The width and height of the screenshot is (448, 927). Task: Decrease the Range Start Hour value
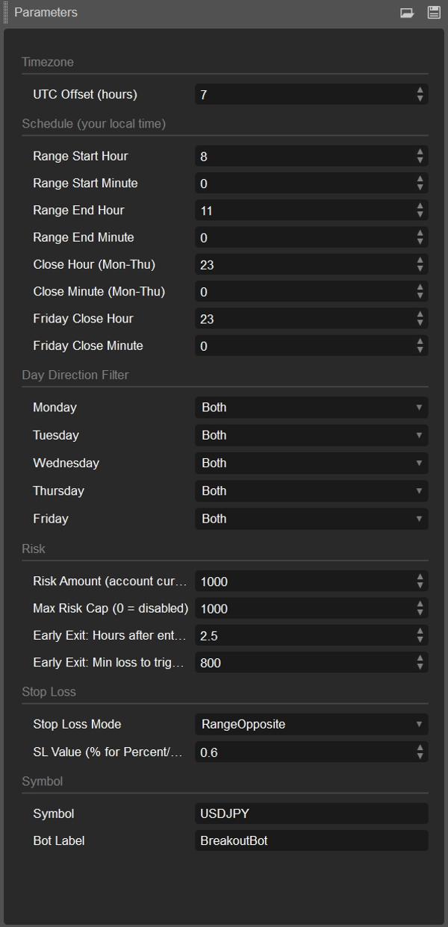(x=420, y=160)
